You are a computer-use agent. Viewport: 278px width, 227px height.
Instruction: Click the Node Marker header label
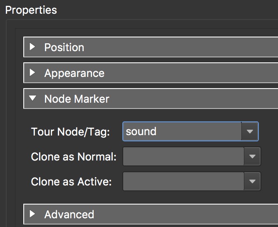[x=77, y=99]
